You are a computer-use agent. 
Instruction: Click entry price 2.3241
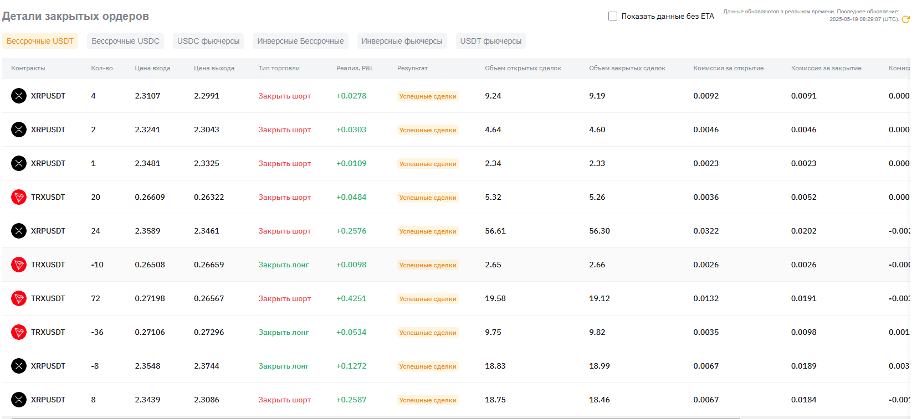(x=147, y=130)
